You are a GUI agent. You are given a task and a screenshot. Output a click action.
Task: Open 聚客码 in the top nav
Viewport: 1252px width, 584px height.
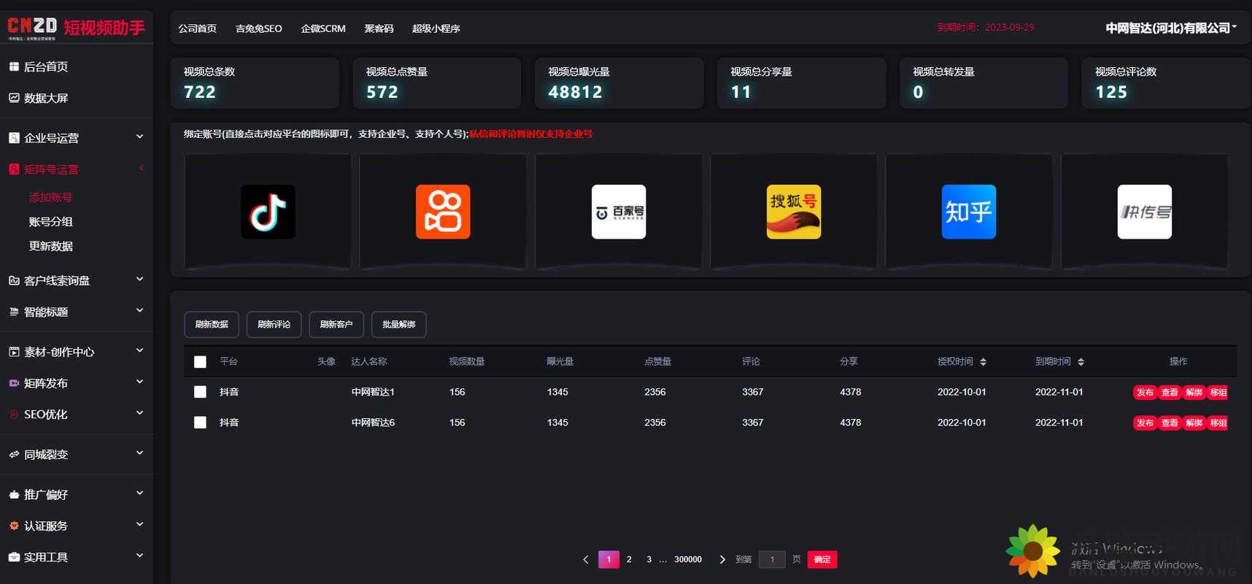pyautogui.click(x=379, y=28)
